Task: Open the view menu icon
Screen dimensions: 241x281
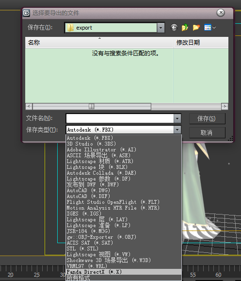Action: tap(210, 28)
